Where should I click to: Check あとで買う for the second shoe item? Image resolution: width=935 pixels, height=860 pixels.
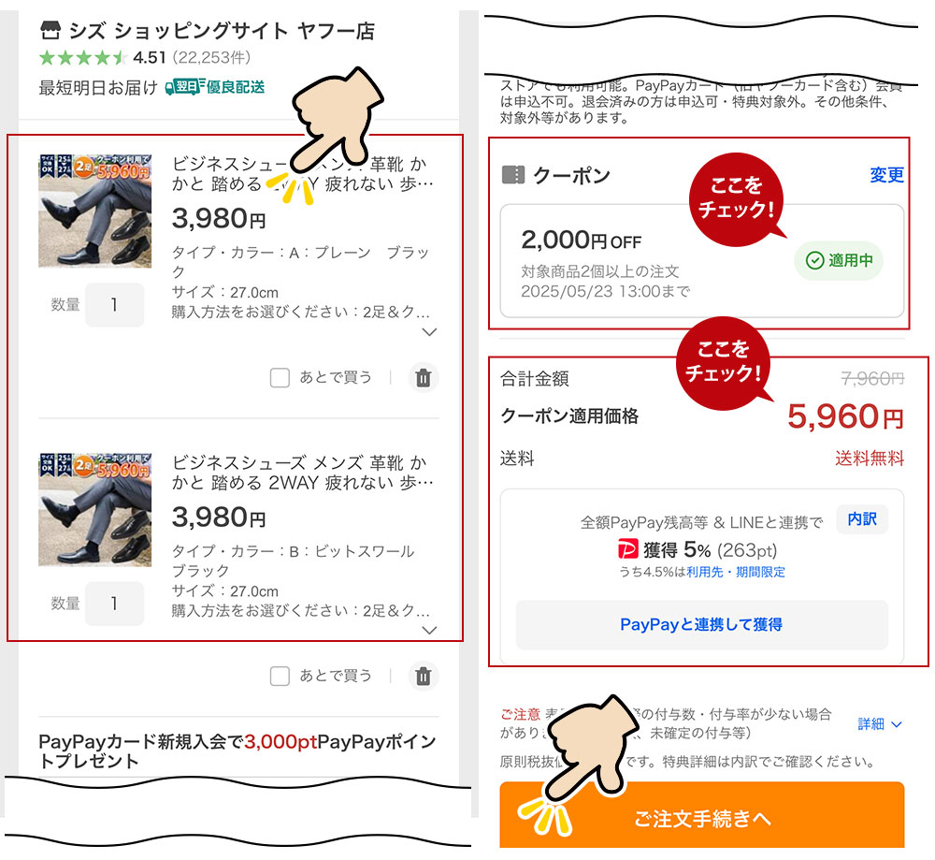(280, 677)
